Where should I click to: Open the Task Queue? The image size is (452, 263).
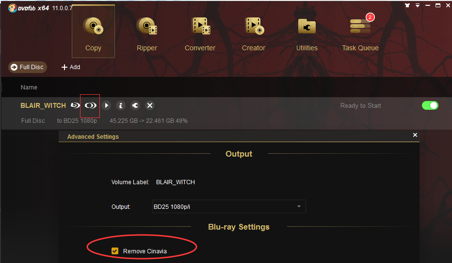click(x=360, y=34)
